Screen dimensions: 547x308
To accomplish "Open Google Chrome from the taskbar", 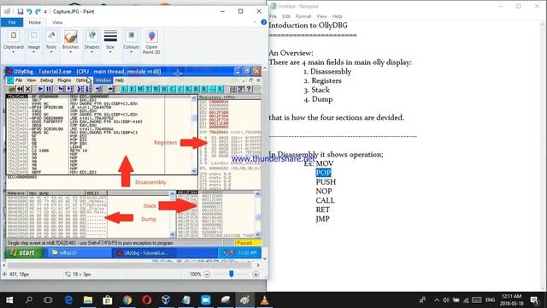I will (127, 300).
